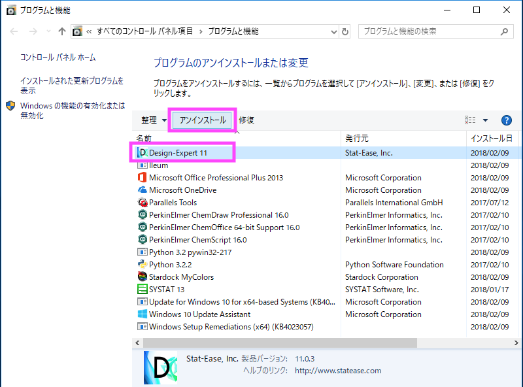Click the Windows 10 Update Assistant icon
The image size is (523, 387).
(143, 314)
